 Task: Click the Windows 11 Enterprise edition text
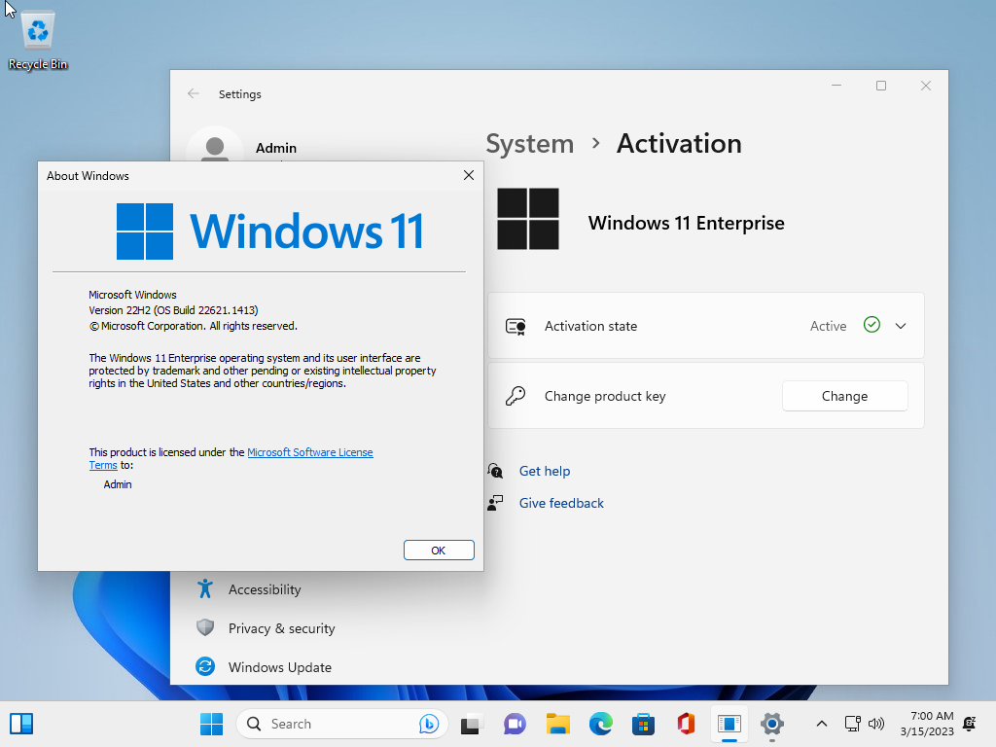point(686,223)
